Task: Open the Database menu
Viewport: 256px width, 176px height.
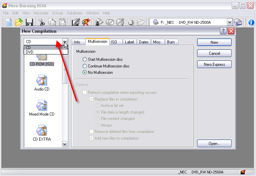Action: tap(75, 13)
